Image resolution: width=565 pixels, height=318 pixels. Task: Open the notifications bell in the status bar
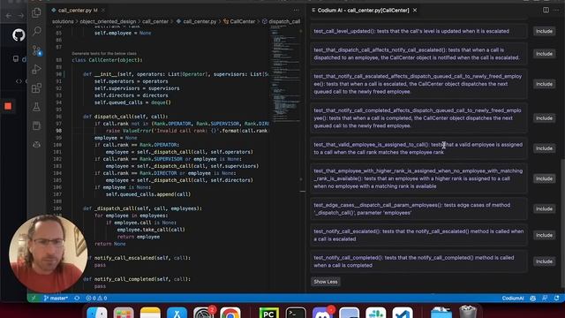pos(557,299)
